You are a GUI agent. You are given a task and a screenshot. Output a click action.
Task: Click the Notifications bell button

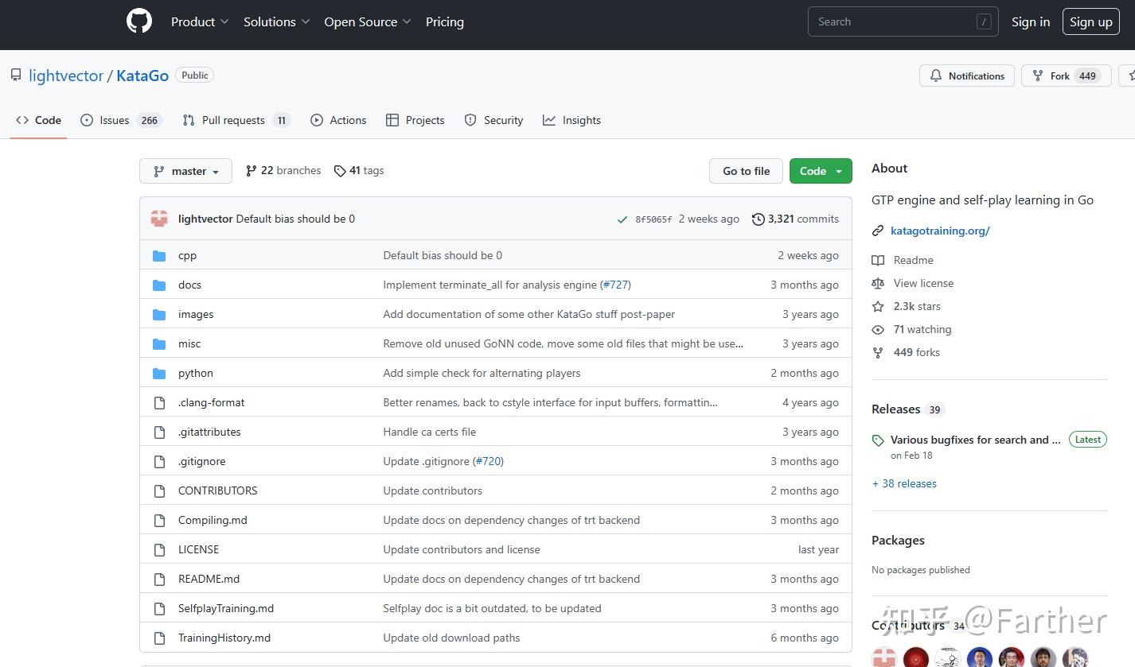click(967, 76)
